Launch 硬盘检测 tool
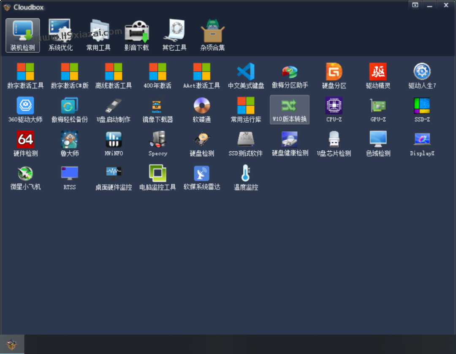 (x=202, y=144)
